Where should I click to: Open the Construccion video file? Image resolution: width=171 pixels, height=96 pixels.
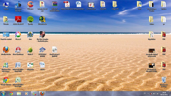tap(91, 5)
